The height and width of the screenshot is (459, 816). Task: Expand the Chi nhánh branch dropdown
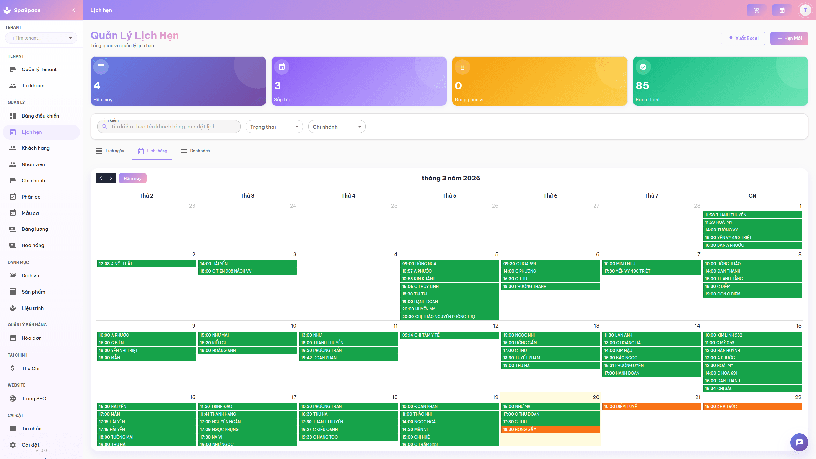(x=337, y=127)
